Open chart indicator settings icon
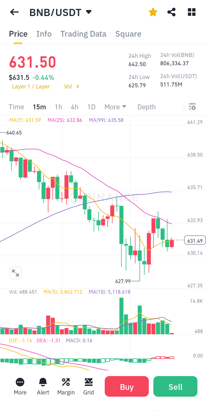The image size is (206, 411). 192,106
